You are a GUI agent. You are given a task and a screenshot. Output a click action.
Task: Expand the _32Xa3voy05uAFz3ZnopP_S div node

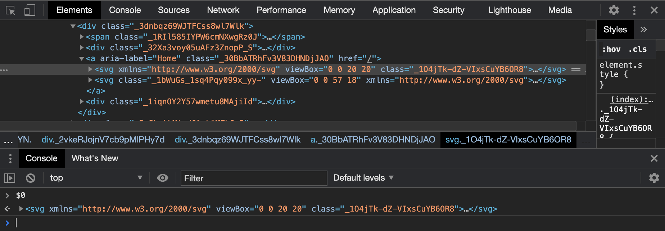point(82,47)
